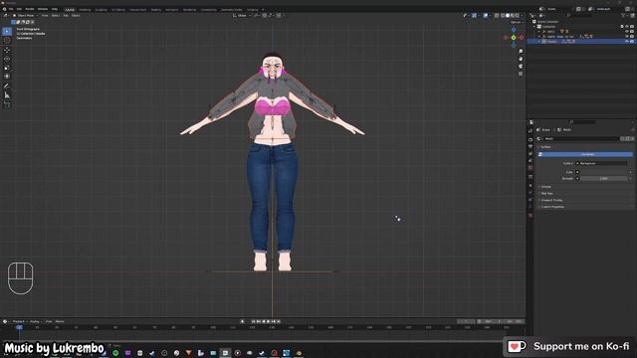Switch to the Modeling workspace tab
The height and width of the screenshot is (358, 637).
tap(85, 9)
